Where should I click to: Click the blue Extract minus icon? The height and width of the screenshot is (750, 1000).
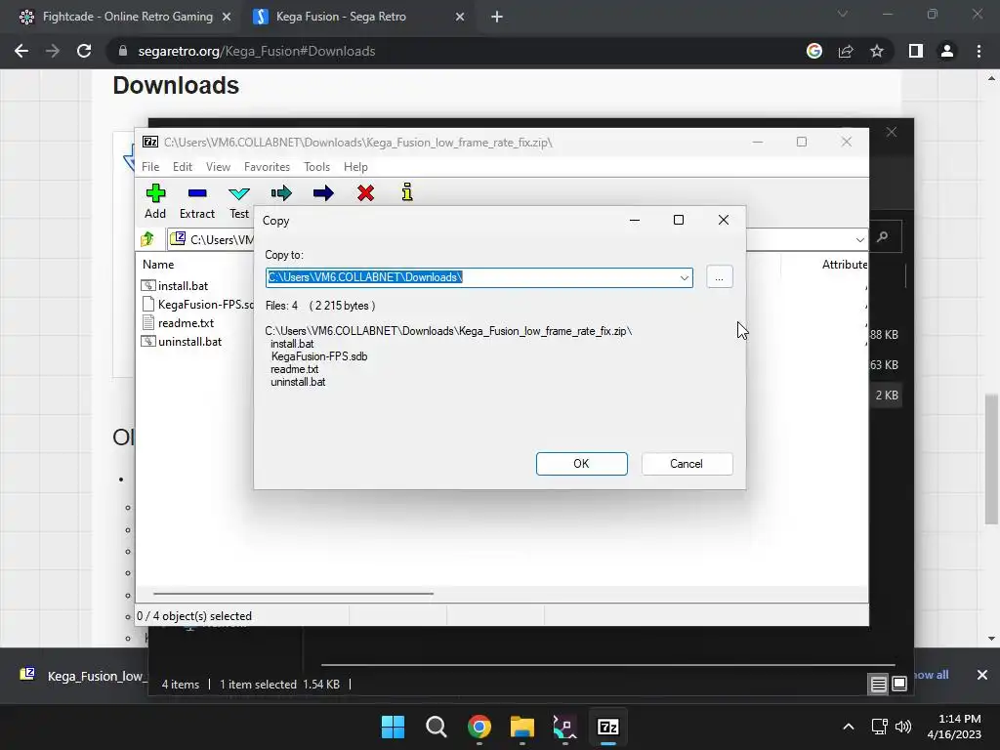[197, 193]
